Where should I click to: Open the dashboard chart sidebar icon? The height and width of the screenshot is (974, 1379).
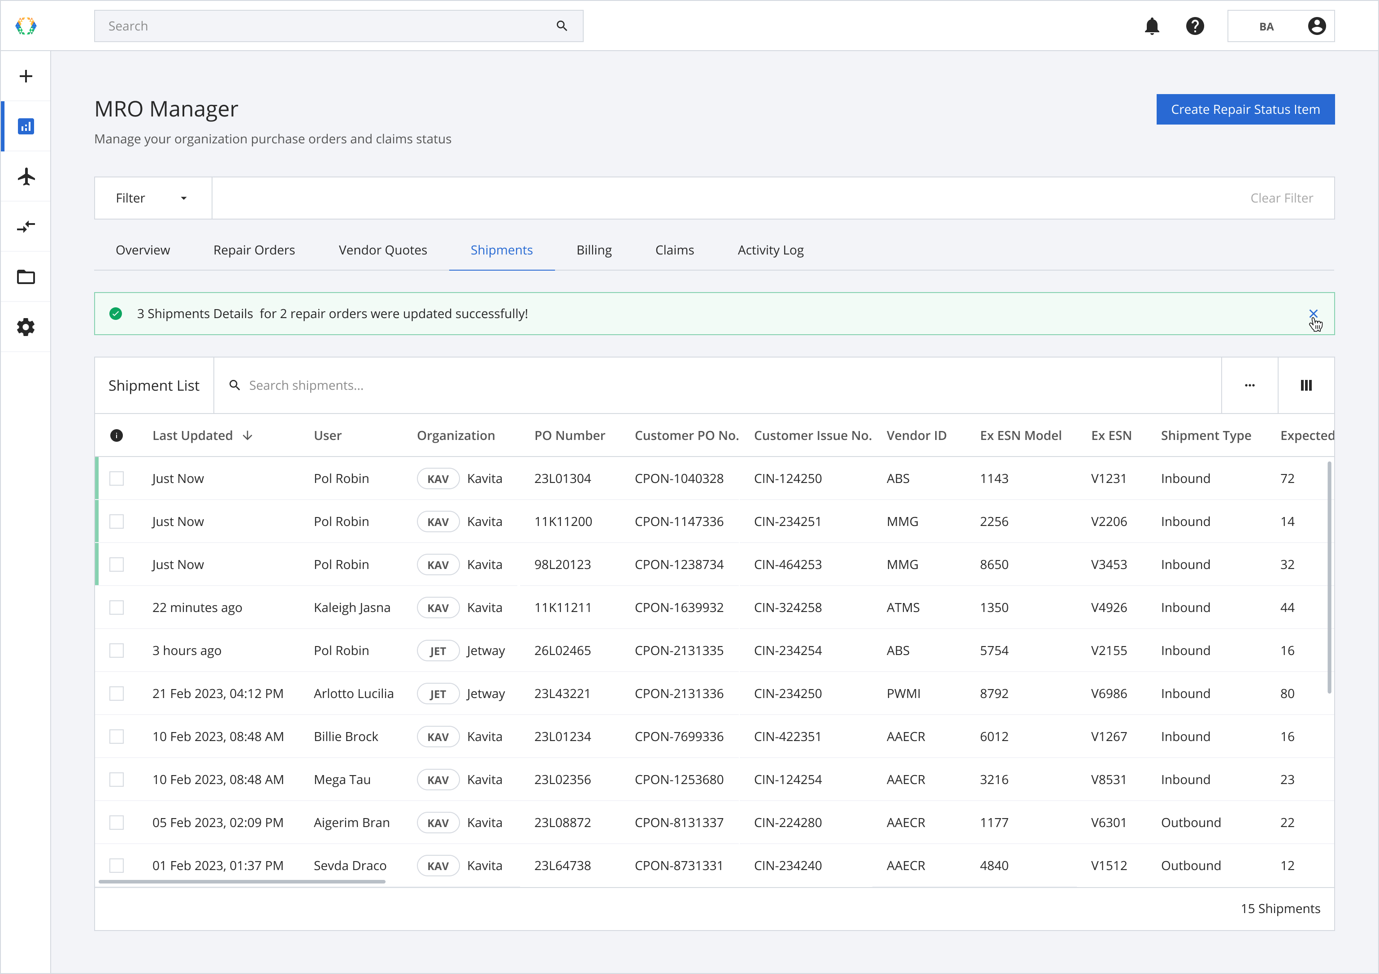pyautogui.click(x=26, y=127)
